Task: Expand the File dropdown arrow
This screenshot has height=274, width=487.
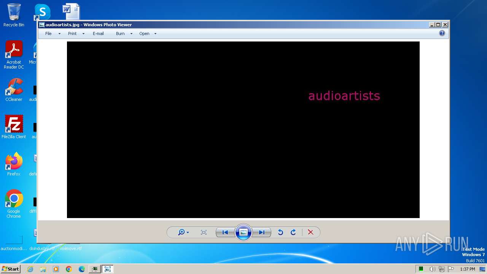Action: coord(59,34)
